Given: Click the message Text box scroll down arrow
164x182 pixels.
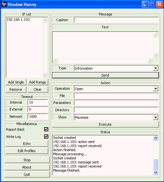Looking at the screenshot, I should (x=155, y=55).
